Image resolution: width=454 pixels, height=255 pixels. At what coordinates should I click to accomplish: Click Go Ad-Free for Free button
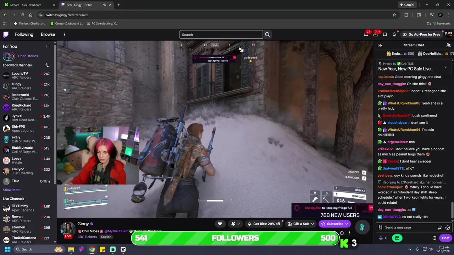[x=421, y=34]
